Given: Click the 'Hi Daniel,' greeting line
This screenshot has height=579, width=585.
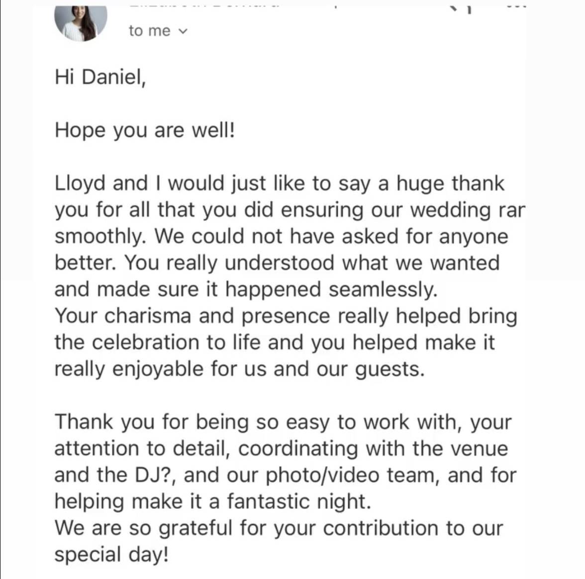Looking at the screenshot, I should click(x=100, y=77).
